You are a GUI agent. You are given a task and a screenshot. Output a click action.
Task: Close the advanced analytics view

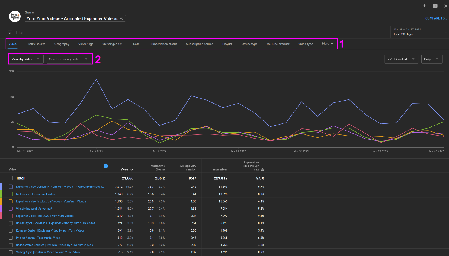click(x=446, y=6)
